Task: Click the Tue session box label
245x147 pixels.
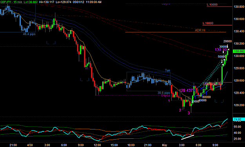Action: pos(167,71)
